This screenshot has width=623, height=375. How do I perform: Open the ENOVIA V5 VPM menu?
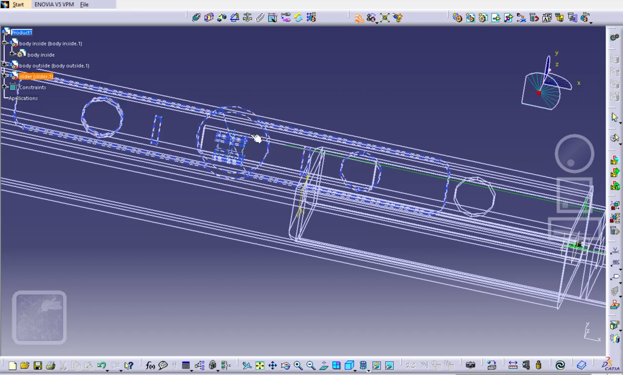(54, 4)
